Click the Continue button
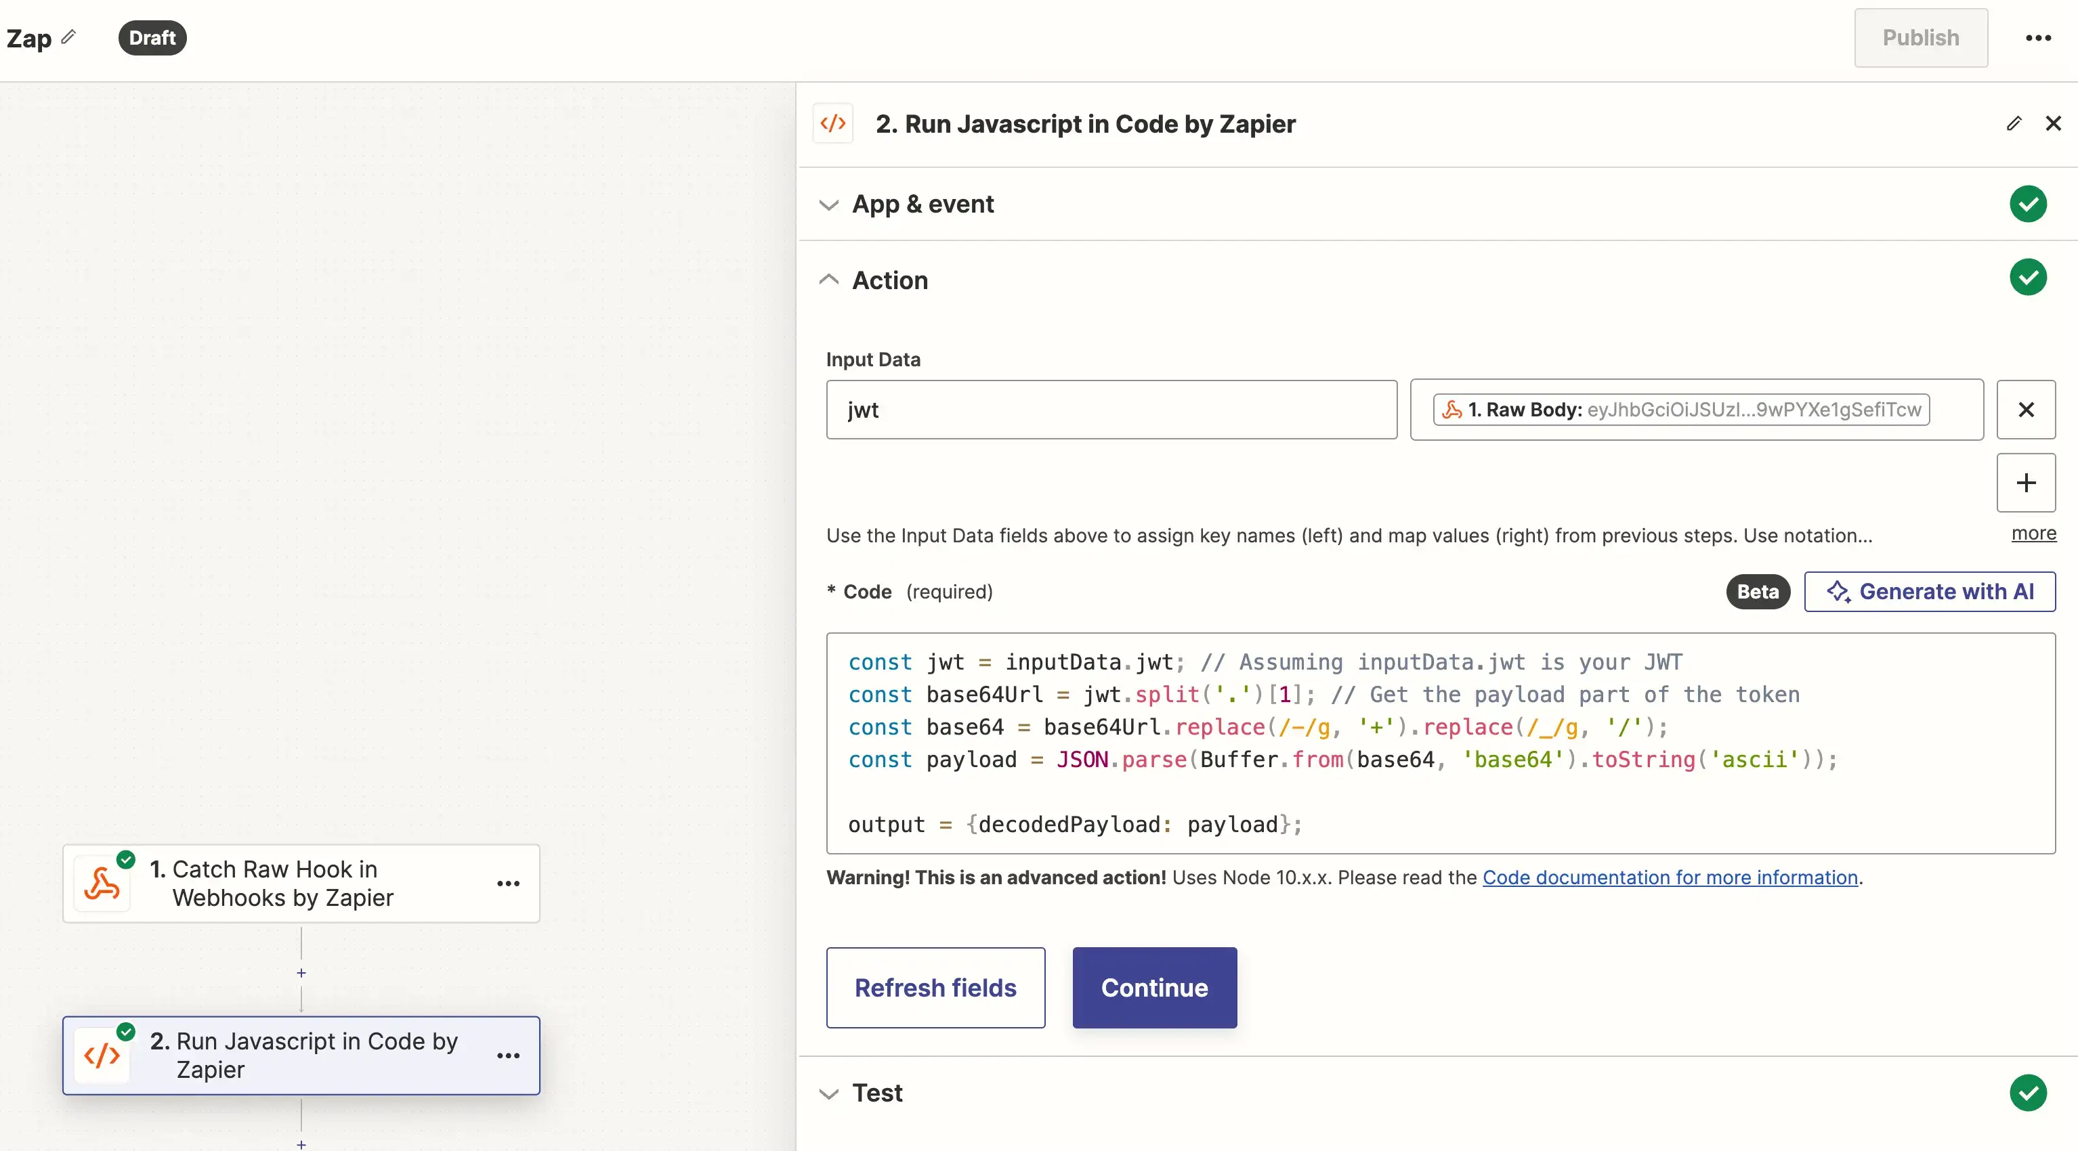 1153,987
